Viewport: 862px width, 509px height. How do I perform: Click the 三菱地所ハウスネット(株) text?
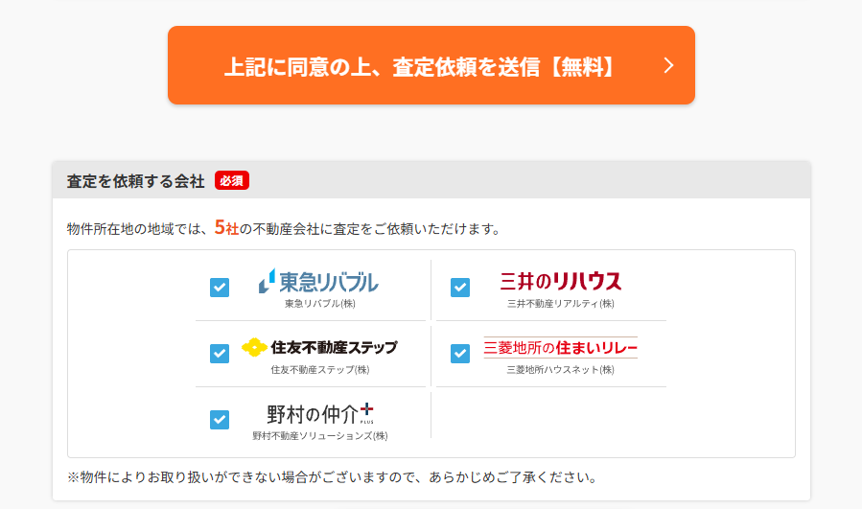560,369
